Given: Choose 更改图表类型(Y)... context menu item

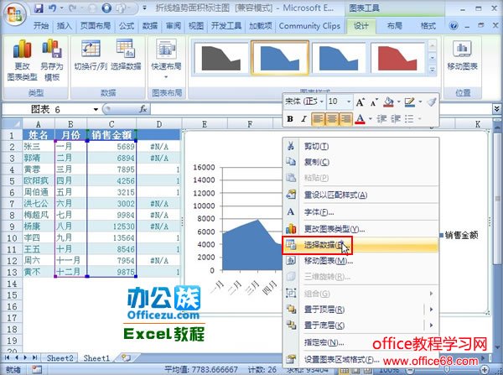Looking at the screenshot, I should click(360, 229).
